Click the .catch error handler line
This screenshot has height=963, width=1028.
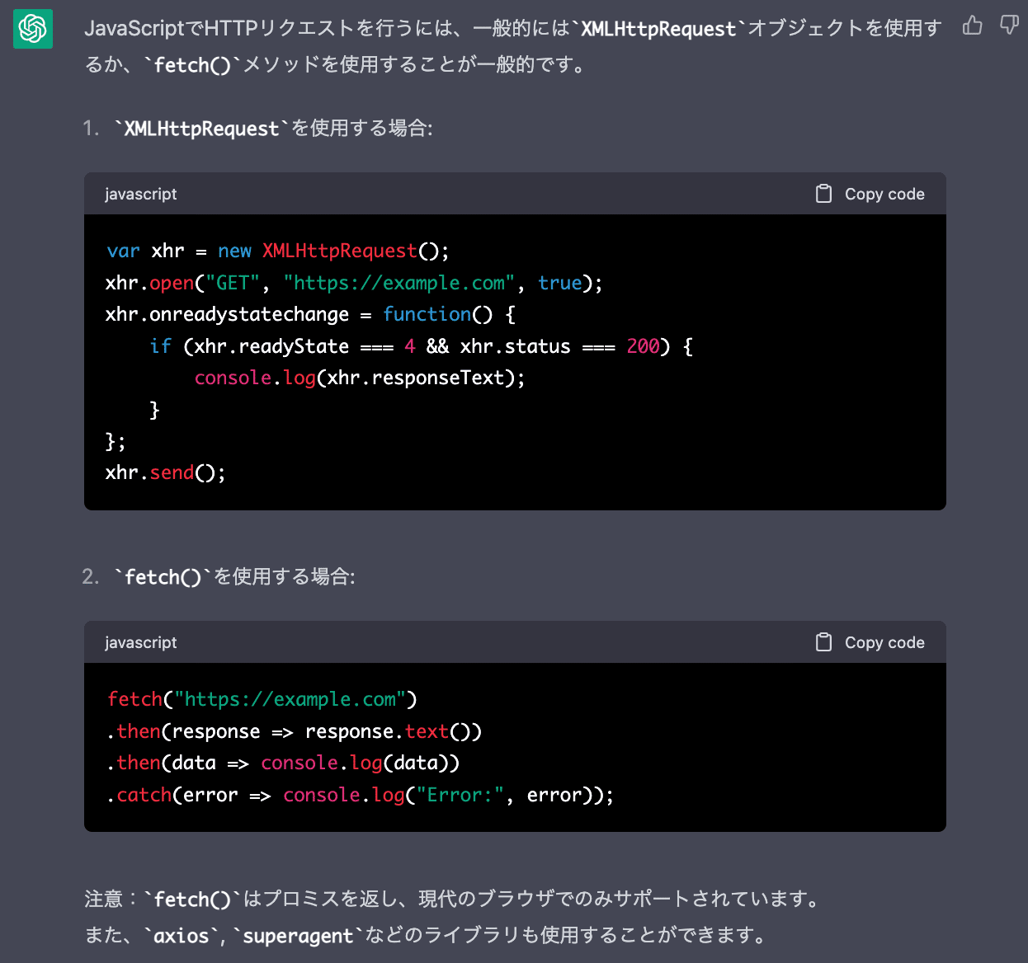pos(360,795)
